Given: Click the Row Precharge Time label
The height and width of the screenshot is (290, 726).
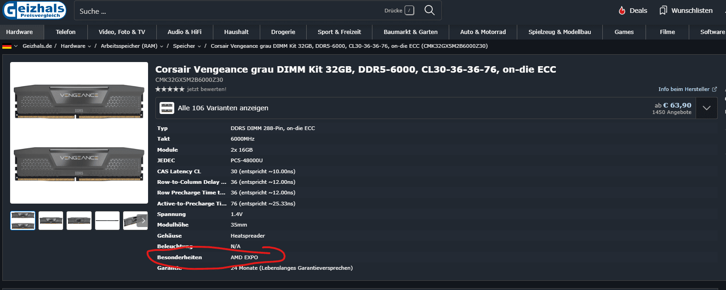Looking at the screenshot, I should click(191, 193).
